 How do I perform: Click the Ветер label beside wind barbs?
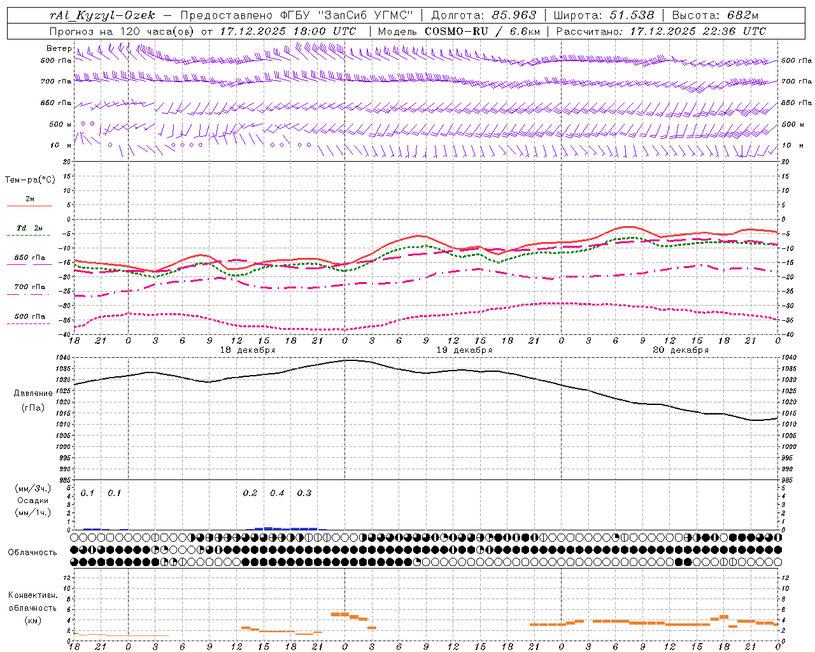pos(59,48)
